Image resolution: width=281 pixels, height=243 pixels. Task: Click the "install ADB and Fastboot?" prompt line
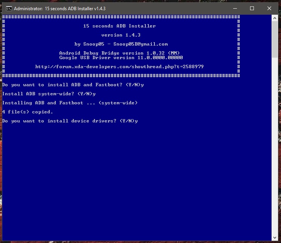click(73, 85)
